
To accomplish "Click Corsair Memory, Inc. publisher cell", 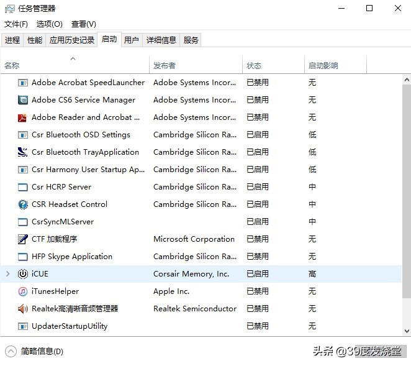I will [191, 274].
